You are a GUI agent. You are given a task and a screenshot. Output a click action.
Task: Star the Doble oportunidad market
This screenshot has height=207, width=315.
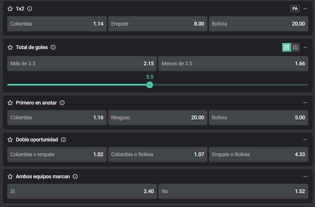10,140
